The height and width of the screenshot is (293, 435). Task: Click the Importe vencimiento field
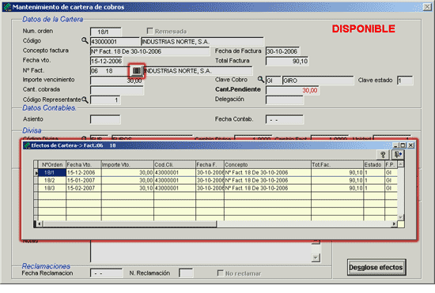coord(117,81)
